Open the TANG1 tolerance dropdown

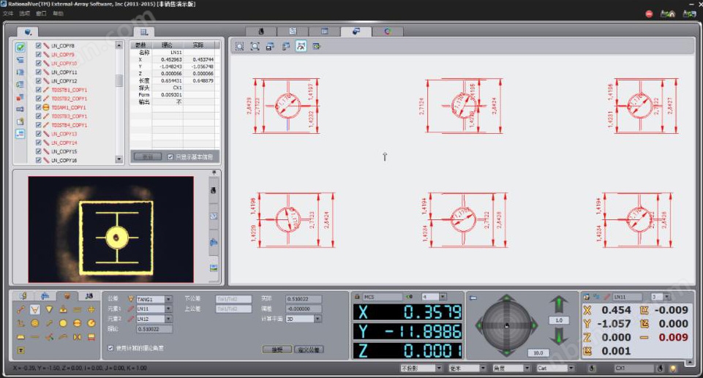[168, 299]
